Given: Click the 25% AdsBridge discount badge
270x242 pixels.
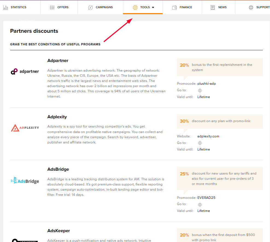Looking at the screenshot, I should coord(184,174).
